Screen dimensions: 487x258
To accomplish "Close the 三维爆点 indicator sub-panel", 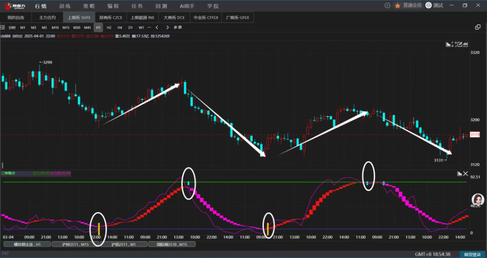I will [x=466, y=174].
